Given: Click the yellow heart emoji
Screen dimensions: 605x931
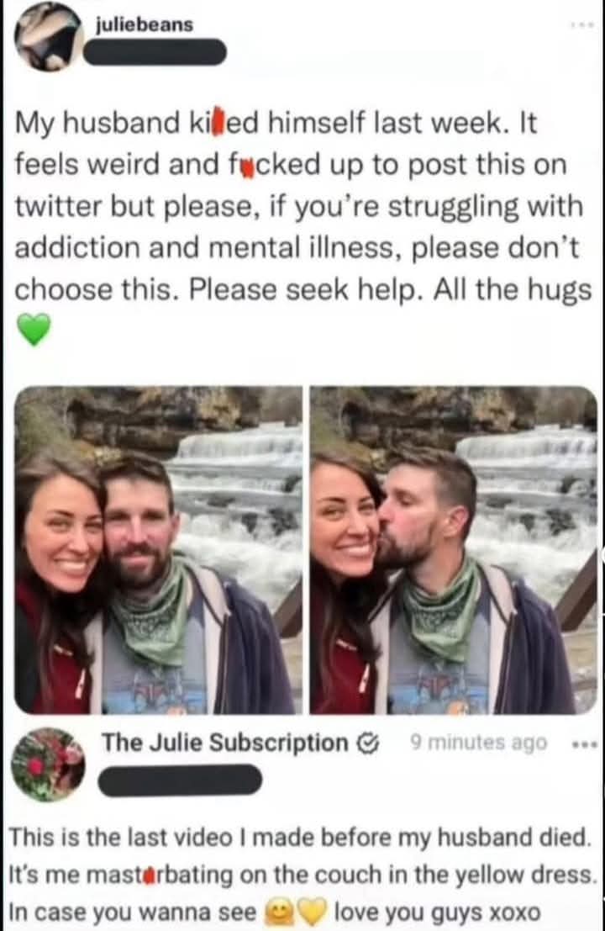Looking at the screenshot, I should click(309, 910).
